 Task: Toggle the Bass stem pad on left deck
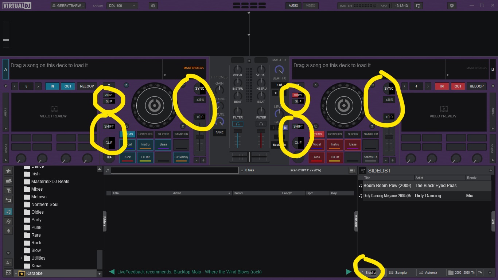point(163,145)
